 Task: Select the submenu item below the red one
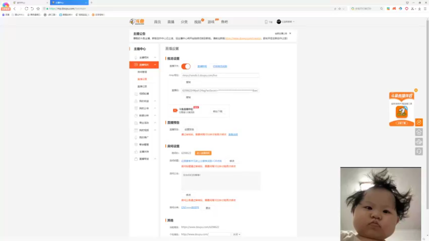point(142,86)
